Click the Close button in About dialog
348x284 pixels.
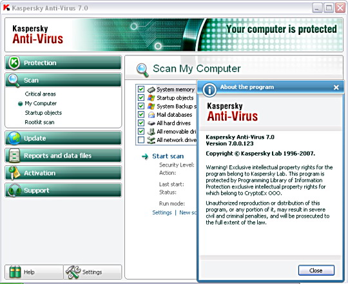316,270
